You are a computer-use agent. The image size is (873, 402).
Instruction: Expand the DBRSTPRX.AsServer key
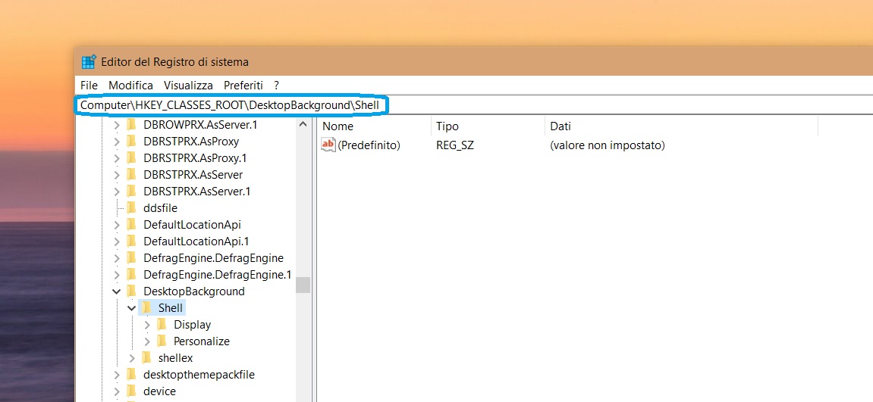[116, 175]
